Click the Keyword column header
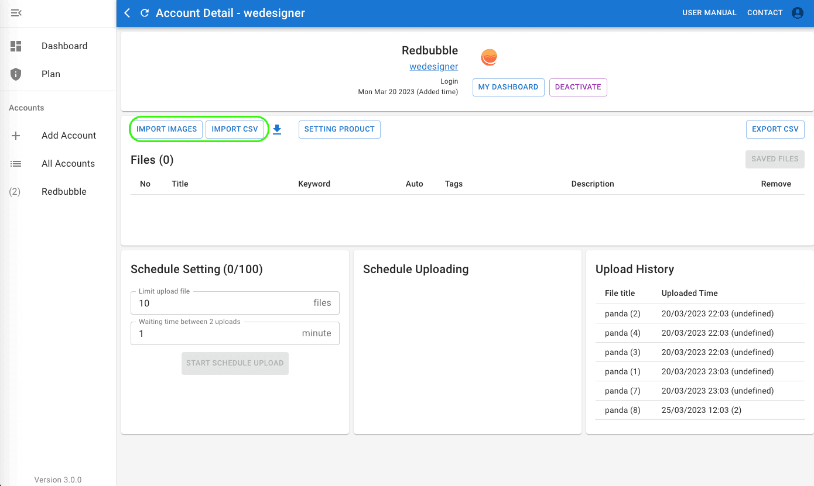Viewport: 814px width, 486px height. click(314, 184)
